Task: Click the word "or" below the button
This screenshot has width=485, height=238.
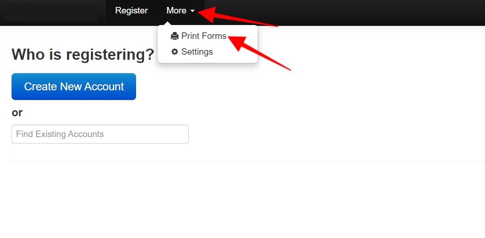Action: [17, 113]
